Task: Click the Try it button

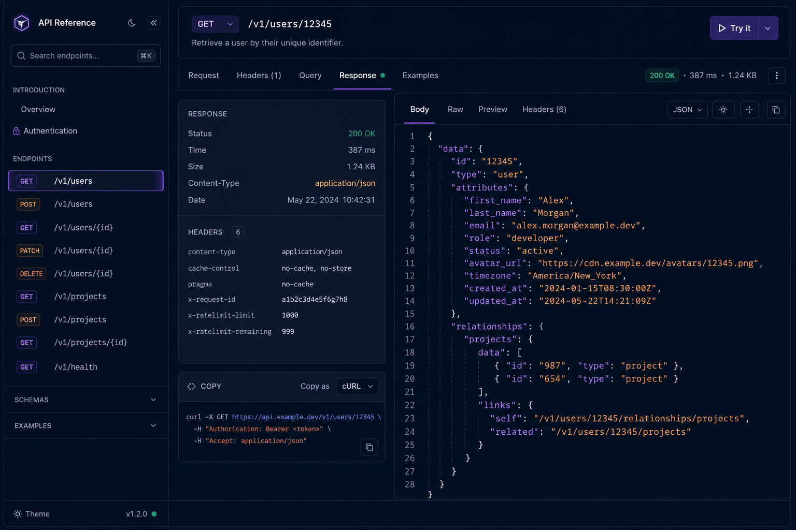Action: [734, 28]
